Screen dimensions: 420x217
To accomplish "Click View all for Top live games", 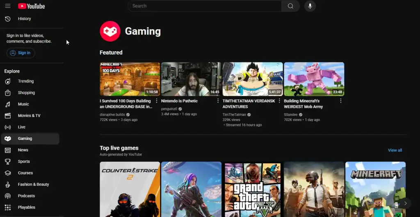I will click(x=395, y=150).
